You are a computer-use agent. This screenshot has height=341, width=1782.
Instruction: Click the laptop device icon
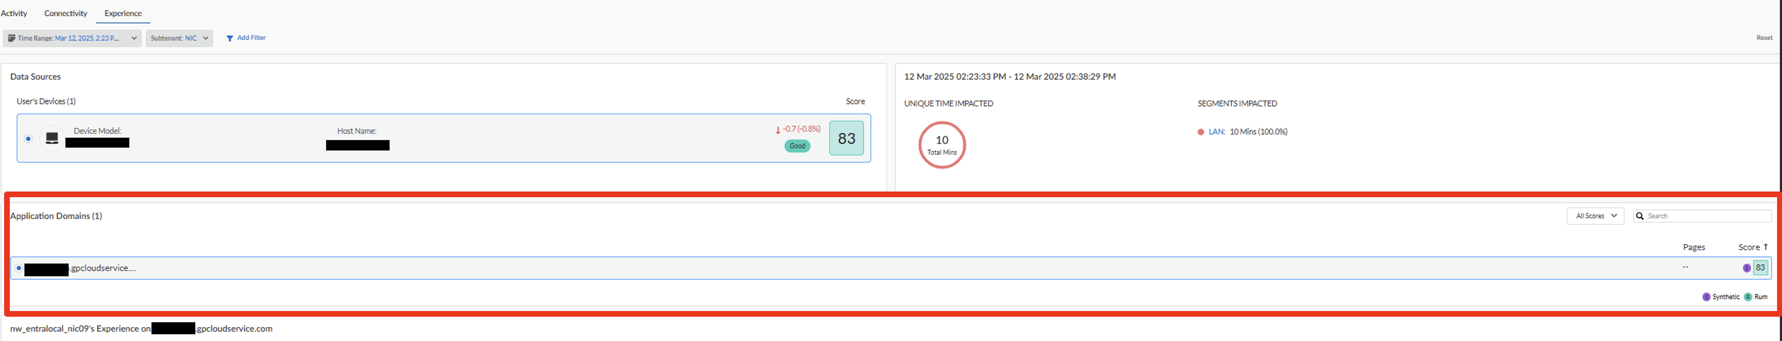click(x=52, y=138)
